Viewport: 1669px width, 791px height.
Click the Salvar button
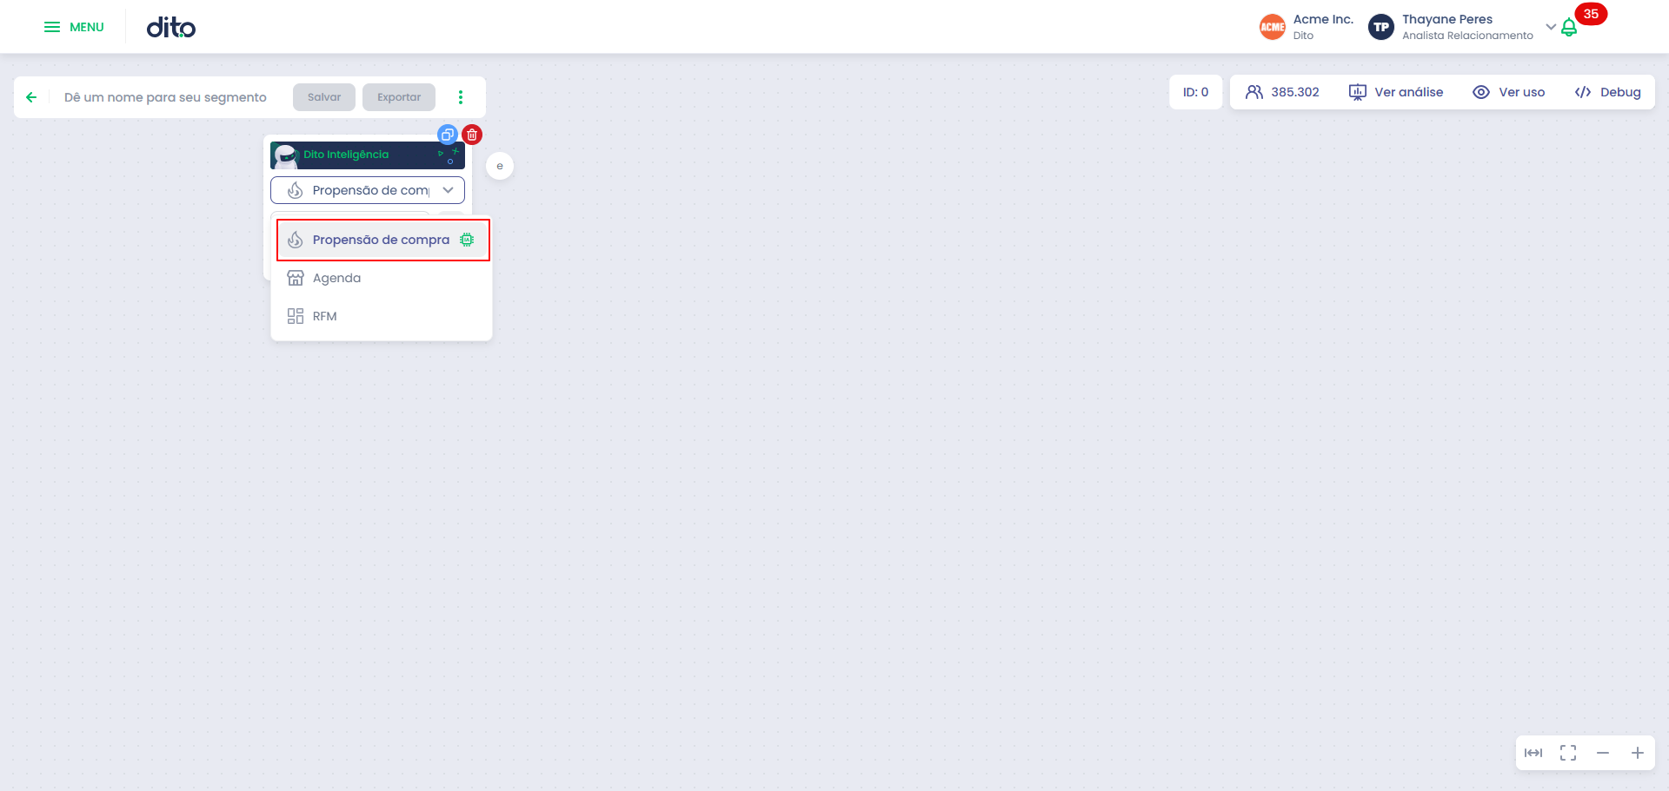pyautogui.click(x=324, y=97)
